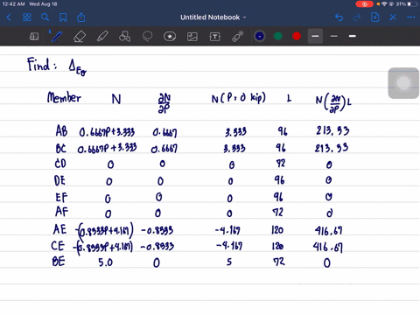Select the Shapes tool
The image size is (420, 315).
pyautogui.click(x=124, y=37)
